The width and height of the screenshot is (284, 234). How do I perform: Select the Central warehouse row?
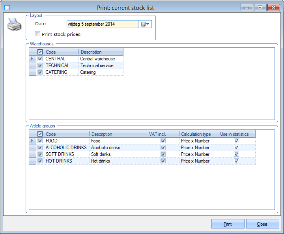pos(97,59)
